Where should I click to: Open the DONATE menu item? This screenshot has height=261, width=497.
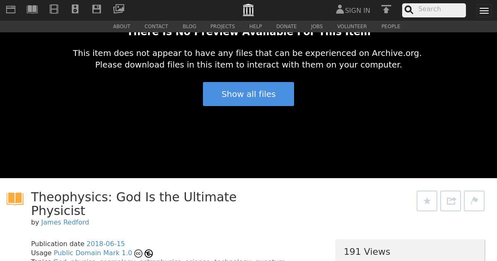(x=286, y=27)
